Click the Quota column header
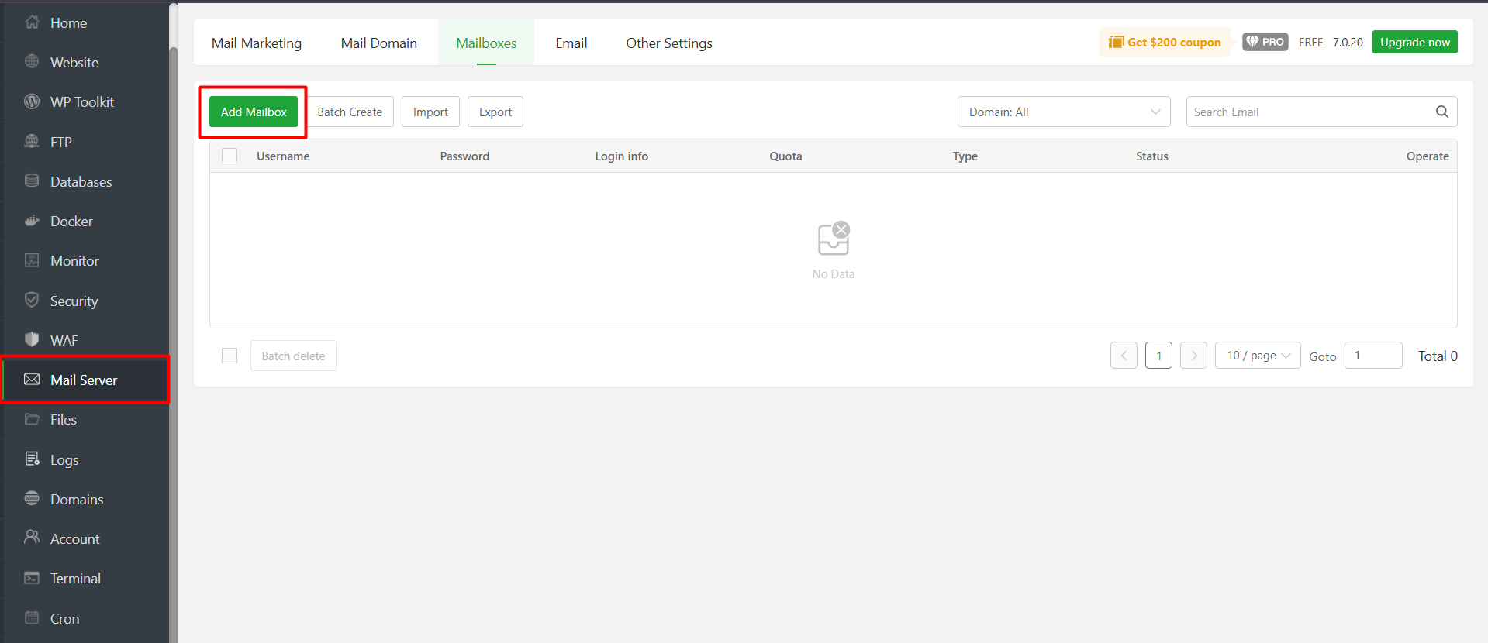Image resolution: width=1488 pixels, height=643 pixels. [785, 156]
